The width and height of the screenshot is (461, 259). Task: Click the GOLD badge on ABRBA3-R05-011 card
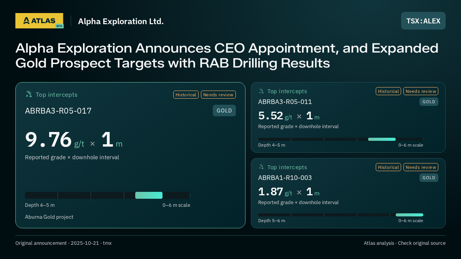pyautogui.click(x=429, y=102)
